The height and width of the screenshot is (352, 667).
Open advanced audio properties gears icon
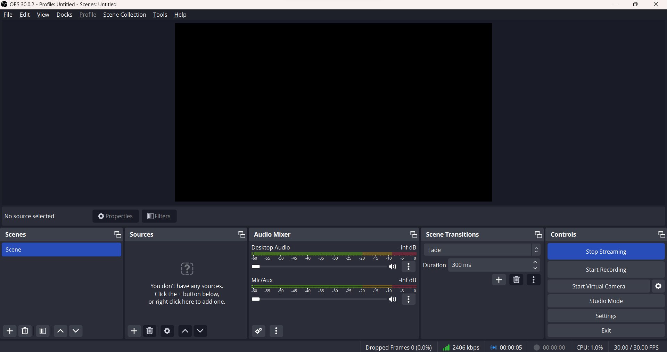tap(259, 331)
